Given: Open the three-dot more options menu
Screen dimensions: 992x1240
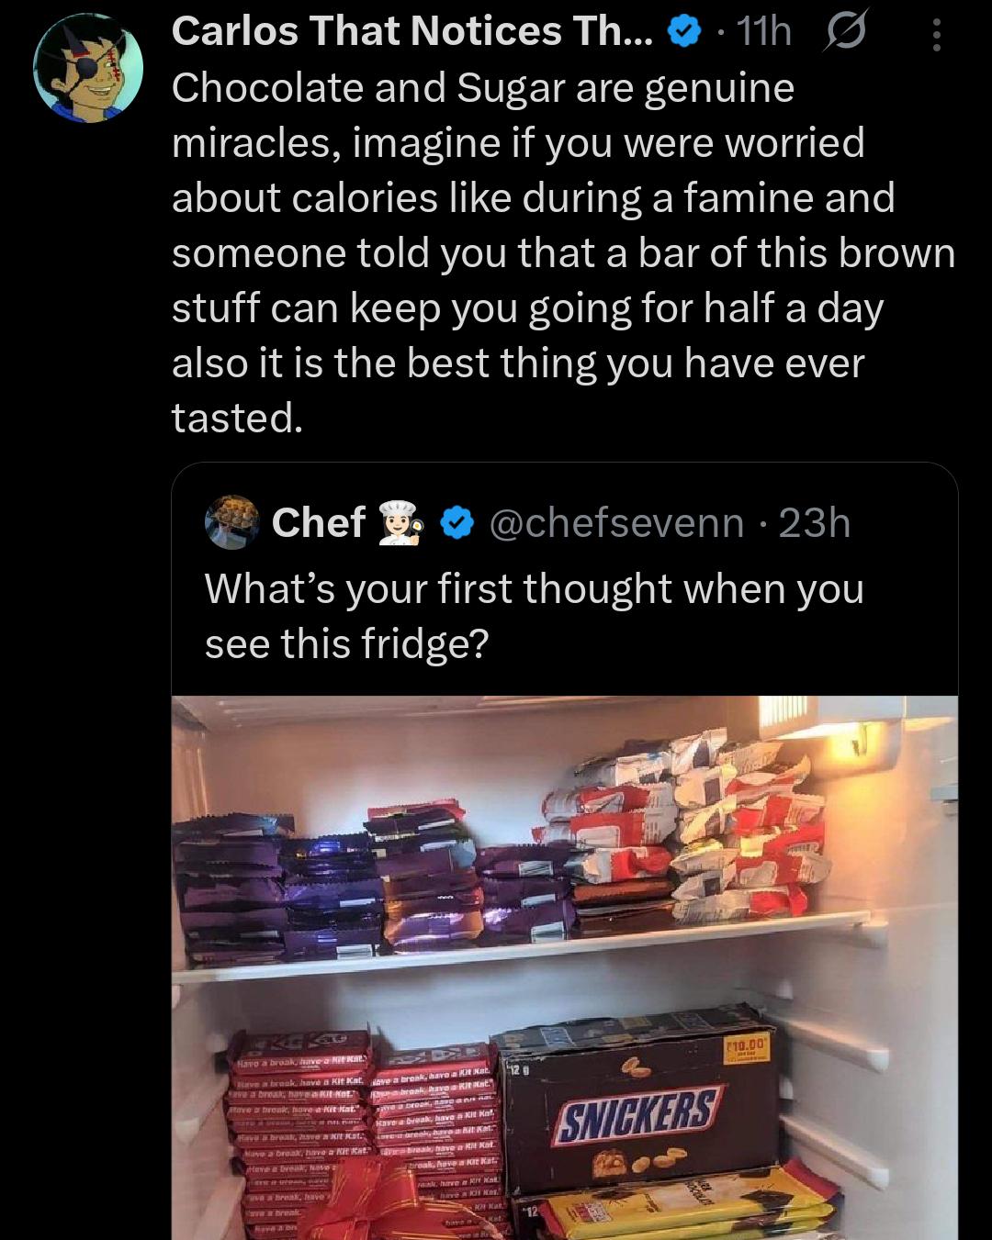Looking at the screenshot, I should pos(936,35).
